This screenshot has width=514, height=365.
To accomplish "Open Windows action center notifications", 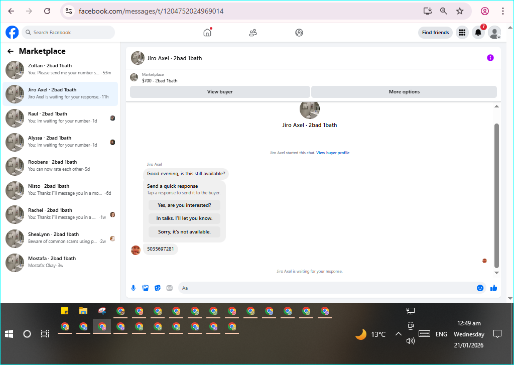I will pyautogui.click(x=497, y=334).
